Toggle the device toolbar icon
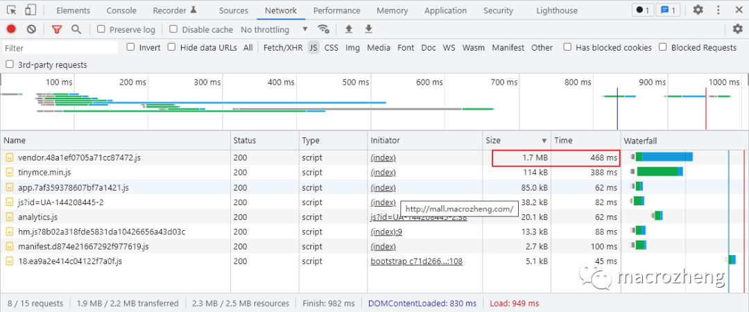Screen dimensions: 749x312 (31, 10)
